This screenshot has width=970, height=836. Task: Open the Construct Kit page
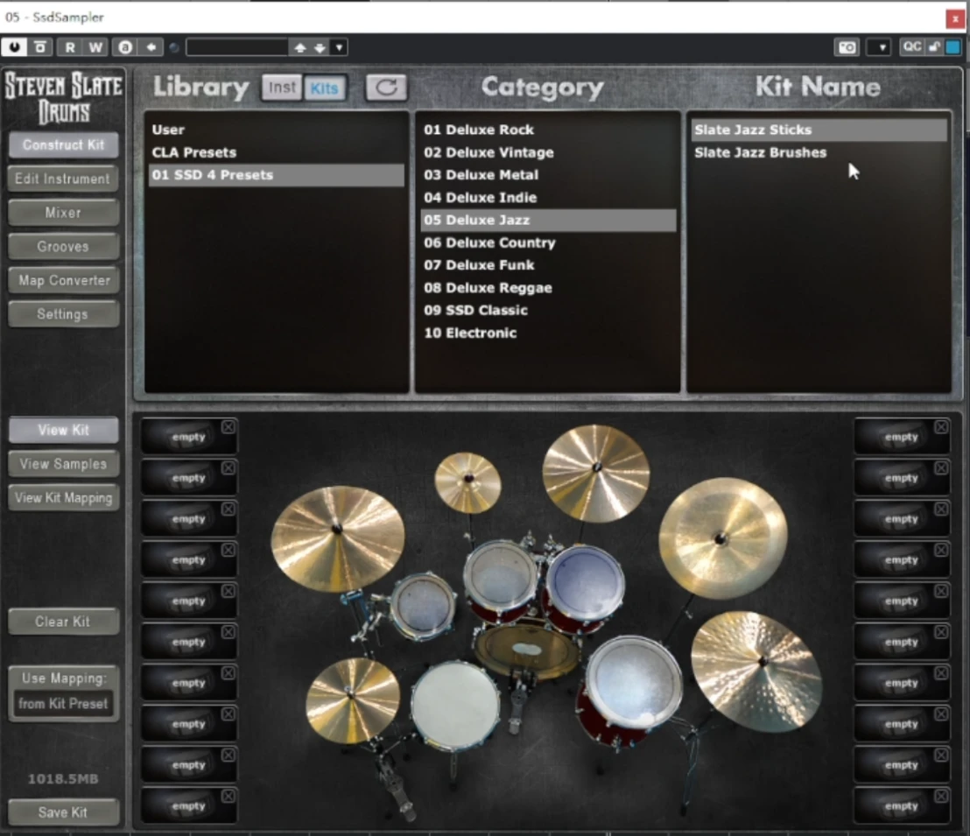[x=63, y=144]
